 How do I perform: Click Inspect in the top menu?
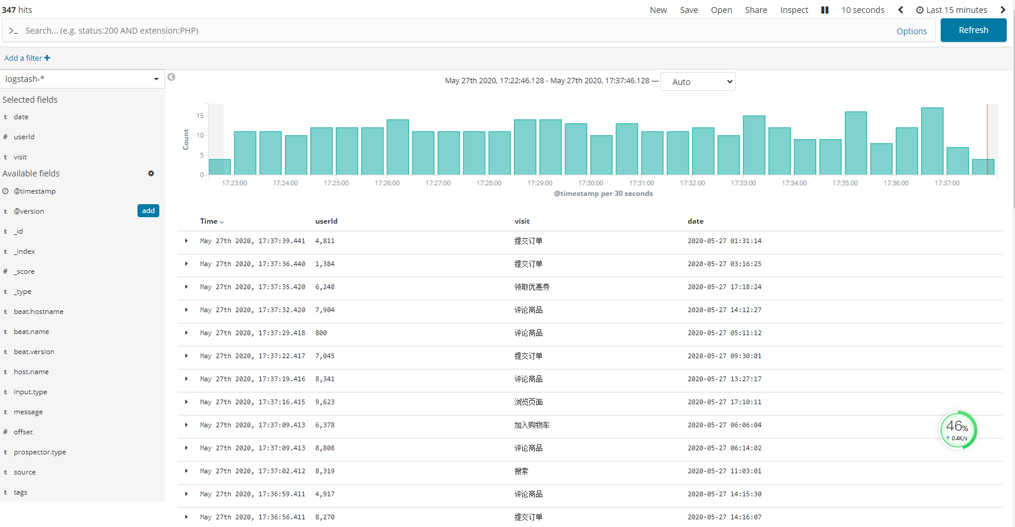[x=794, y=10]
